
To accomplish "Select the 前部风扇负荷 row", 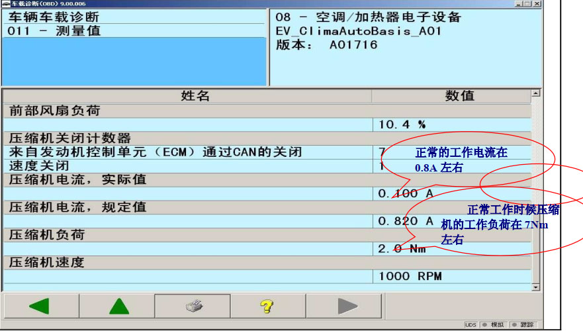I will coord(267,111).
